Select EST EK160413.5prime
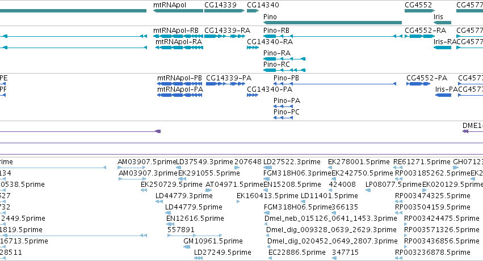The image size is (483, 261). pyautogui.click(x=267, y=196)
